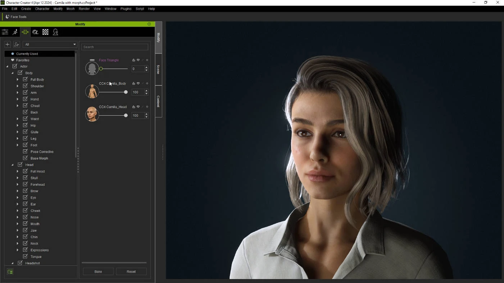The height and width of the screenshot is (283, 504).
Task: Open the Plugins menu
Action: tap(126, 9)
